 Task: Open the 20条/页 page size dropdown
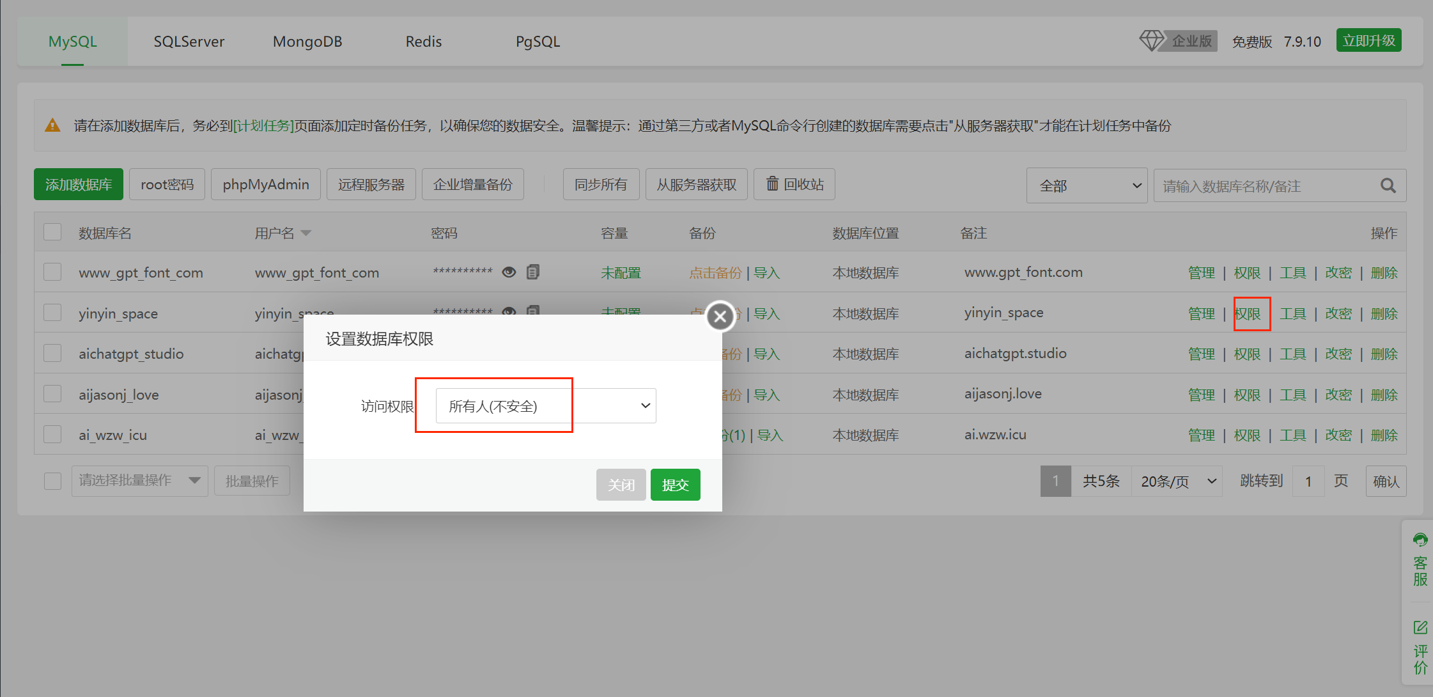(x=1177, y=481)
